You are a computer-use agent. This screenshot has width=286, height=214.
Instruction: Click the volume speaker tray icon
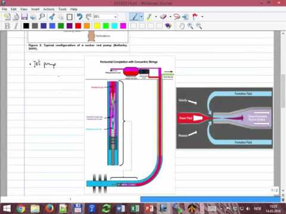tap(248, 209)
